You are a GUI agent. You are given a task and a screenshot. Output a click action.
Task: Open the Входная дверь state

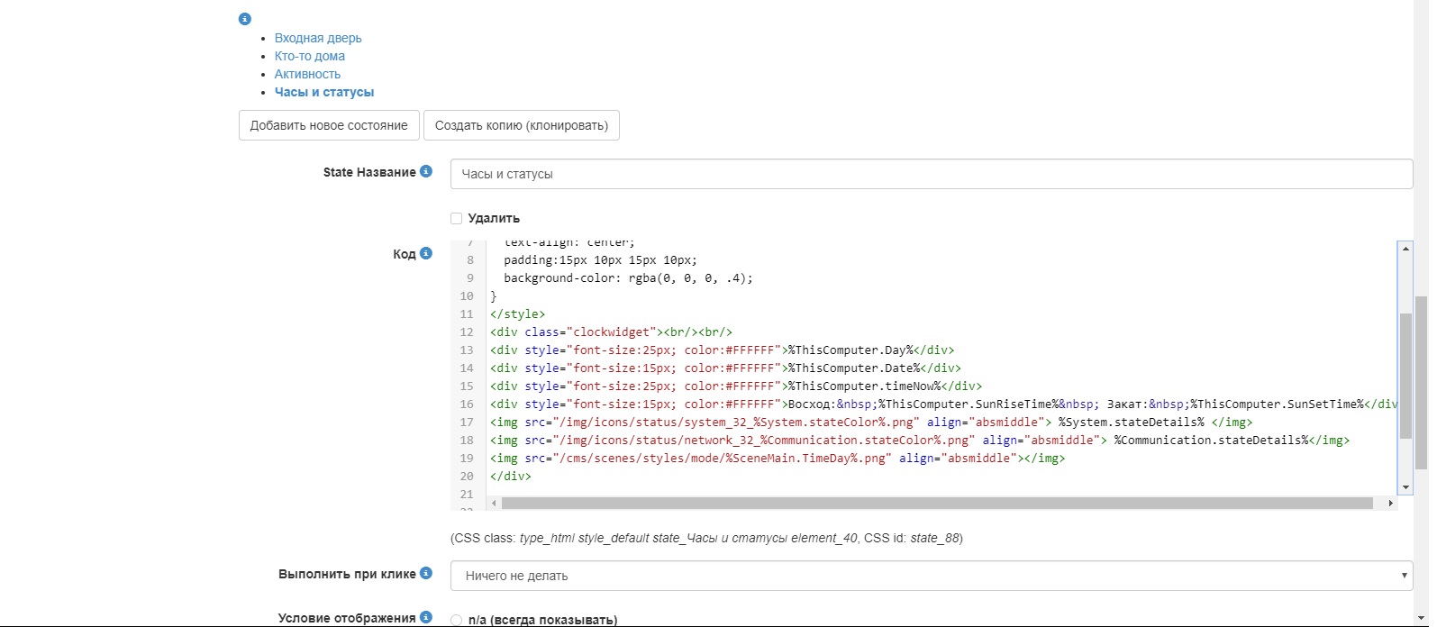pyautogui.click(x=318, y=38)
